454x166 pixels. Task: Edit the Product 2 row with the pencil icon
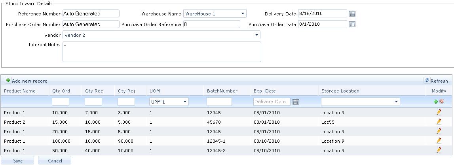point(439,122)
